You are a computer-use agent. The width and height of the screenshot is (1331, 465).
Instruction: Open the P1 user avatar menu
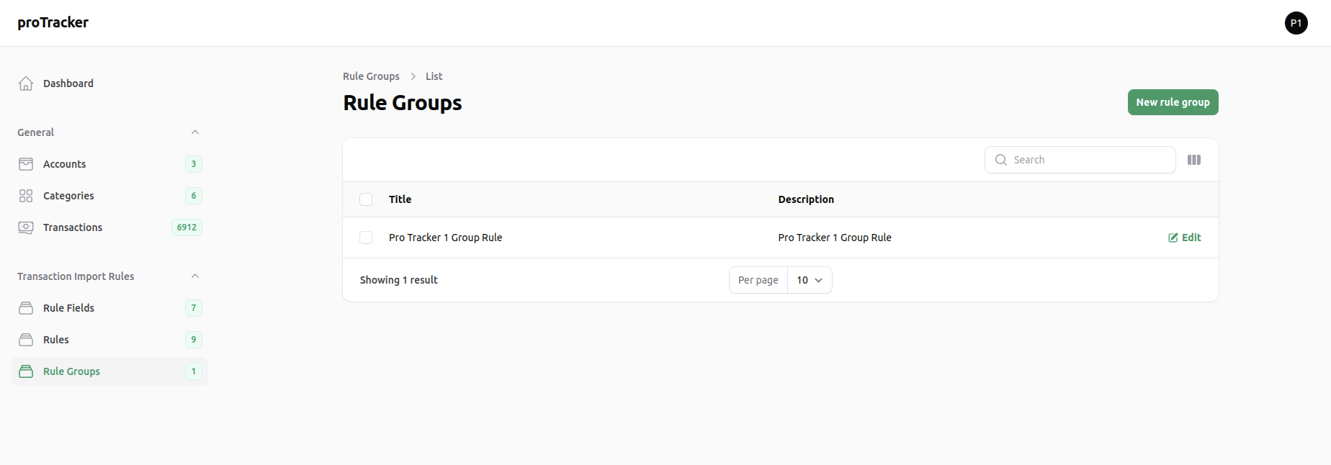click(1296, 23)
